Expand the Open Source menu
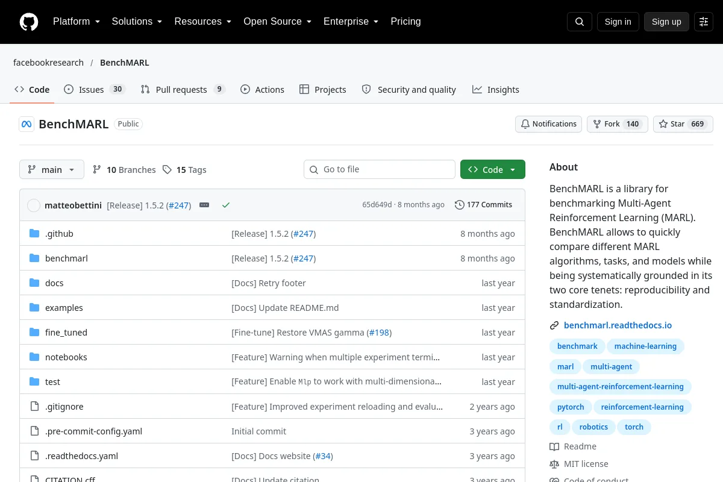Image resolution: width=723 pixels, height=482 pixels. pyautogui.click(x=277, y=22)
